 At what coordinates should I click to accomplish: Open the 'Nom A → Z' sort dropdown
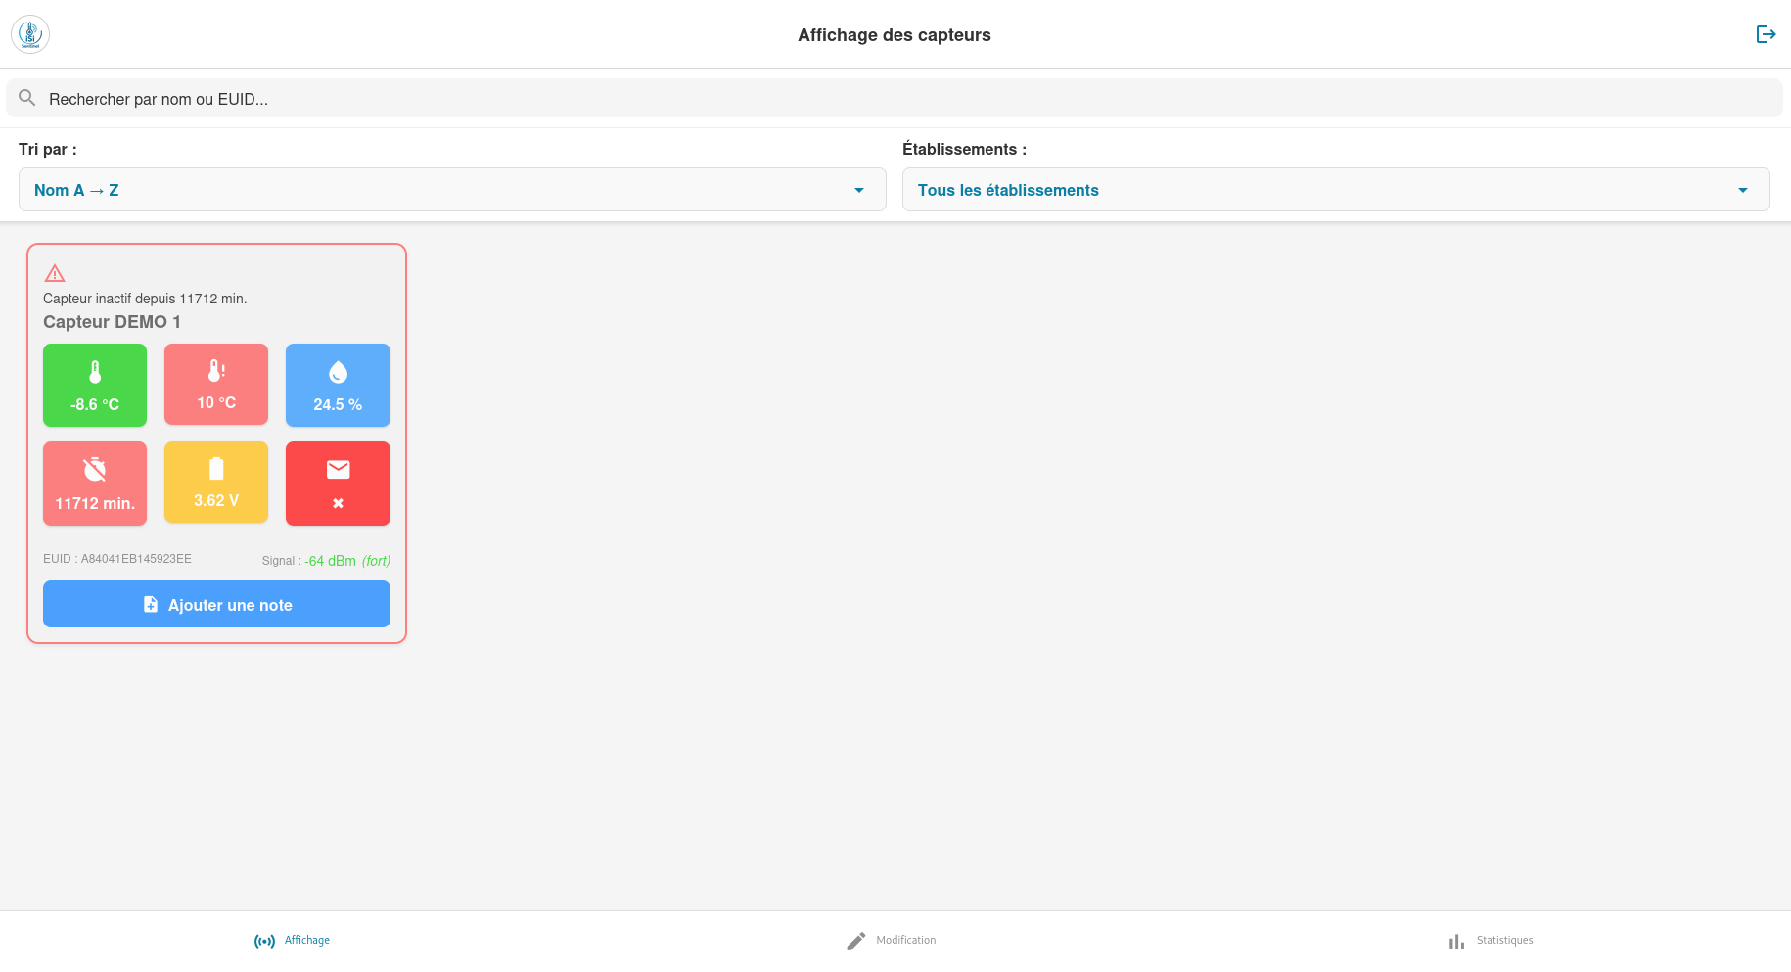[x=451, y=190]
